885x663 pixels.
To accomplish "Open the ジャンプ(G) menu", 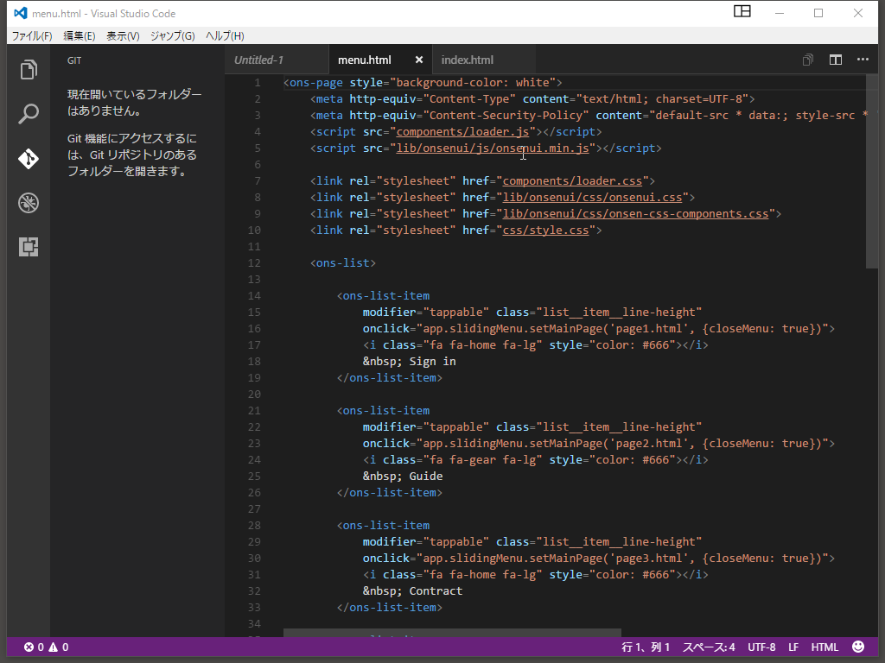I will click(173, 36).
